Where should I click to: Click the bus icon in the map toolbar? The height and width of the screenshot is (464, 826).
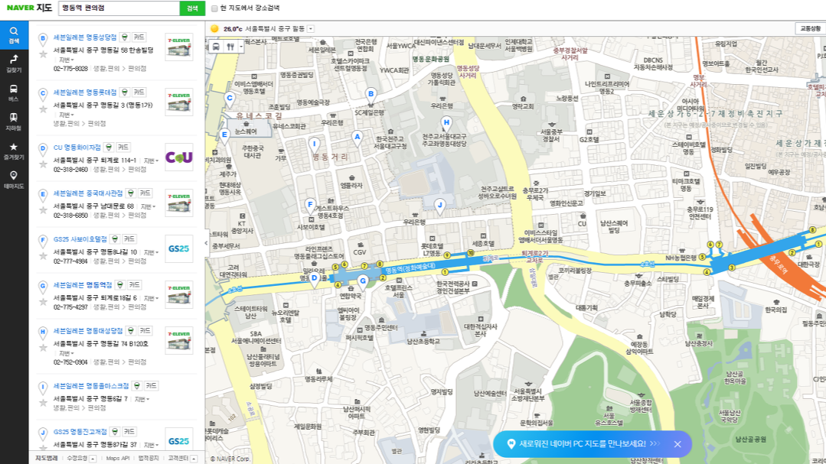coord(215,47)
